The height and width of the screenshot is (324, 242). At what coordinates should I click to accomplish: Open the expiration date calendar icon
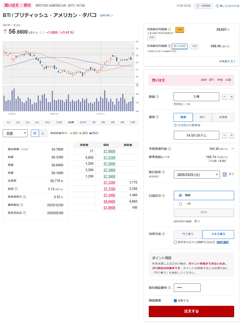[x=225, y=174]
